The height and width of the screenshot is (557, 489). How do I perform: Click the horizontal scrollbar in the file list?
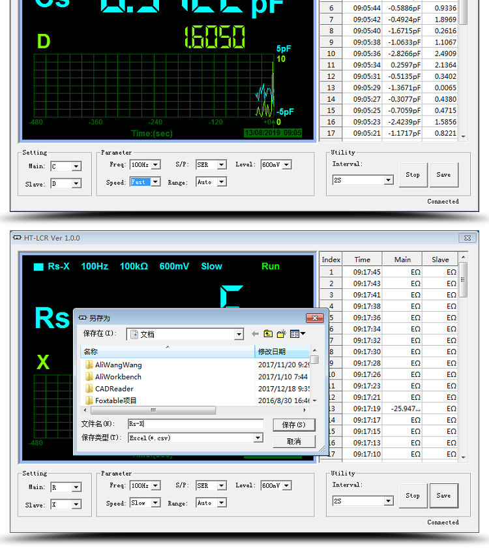[153, 410]
